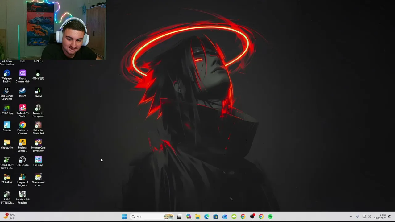Open network settings from the system tray
The width and height of the screenshot is (395, 222).
click(x=364, y=216)
